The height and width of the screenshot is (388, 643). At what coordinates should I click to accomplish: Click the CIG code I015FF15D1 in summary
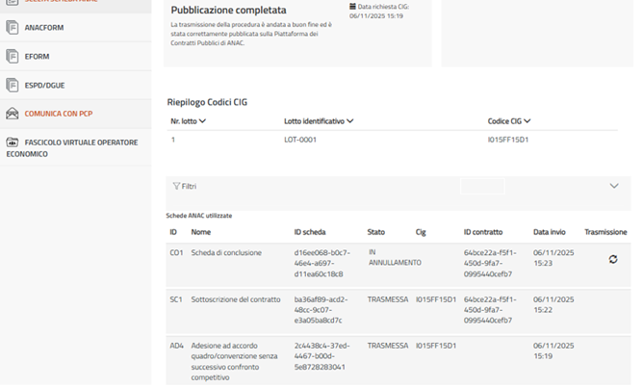pyautogui.click(x=508, y=141)
